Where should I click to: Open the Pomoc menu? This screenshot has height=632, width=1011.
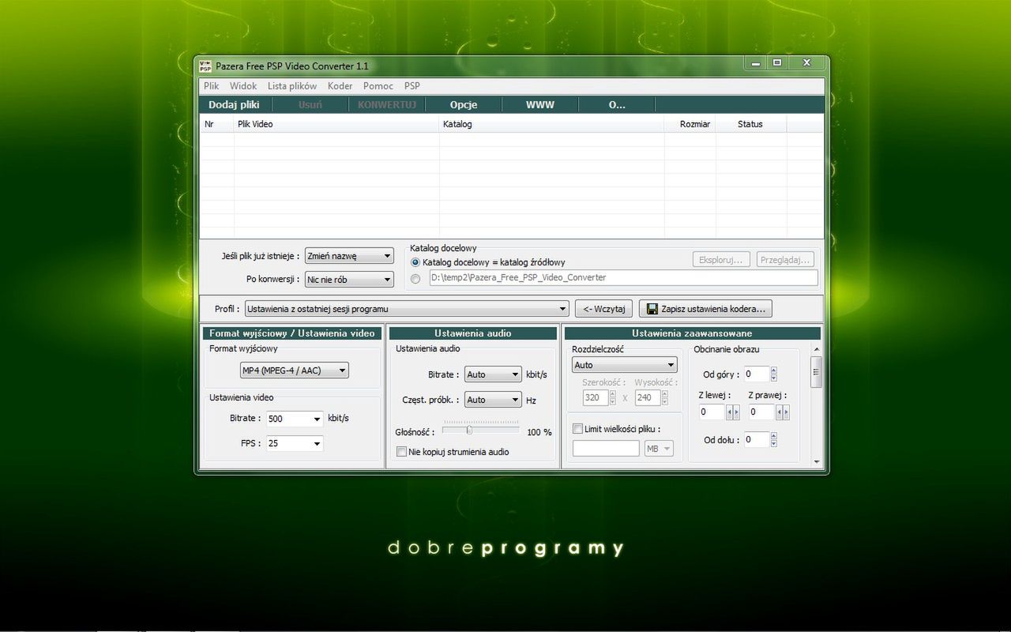(x=378, y=86)
